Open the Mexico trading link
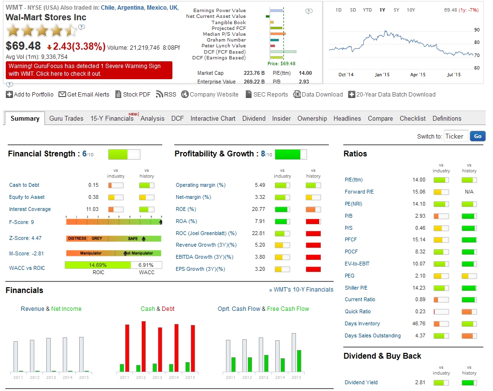 coord(156,8)
